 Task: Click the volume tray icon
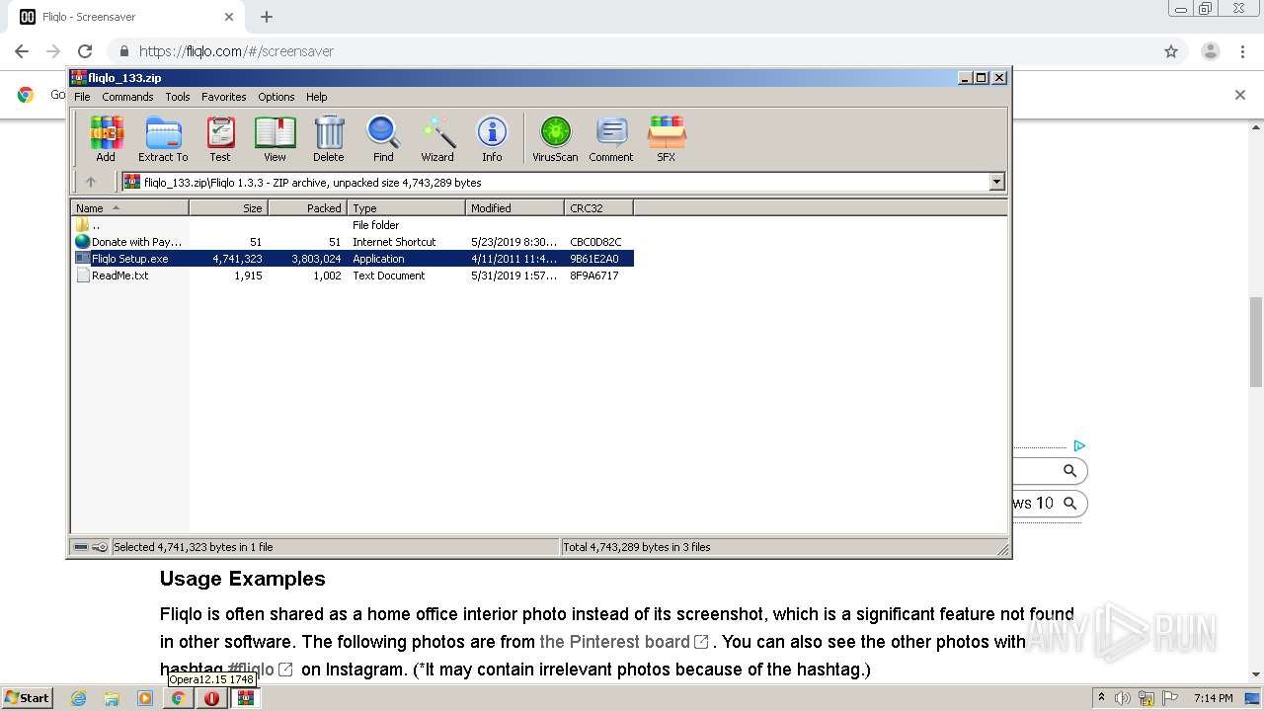1123,698
